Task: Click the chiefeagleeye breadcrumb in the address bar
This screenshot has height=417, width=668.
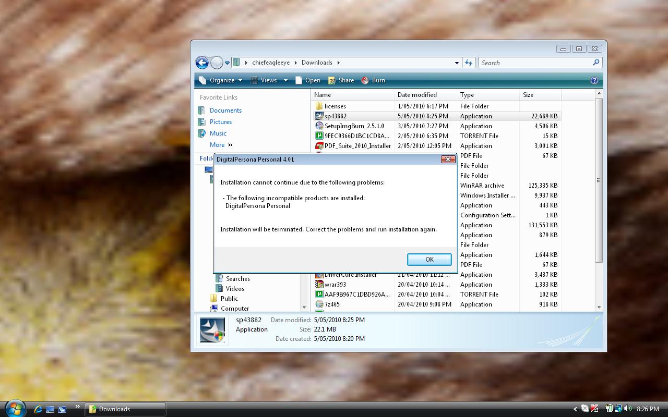Action: point(271,63)
